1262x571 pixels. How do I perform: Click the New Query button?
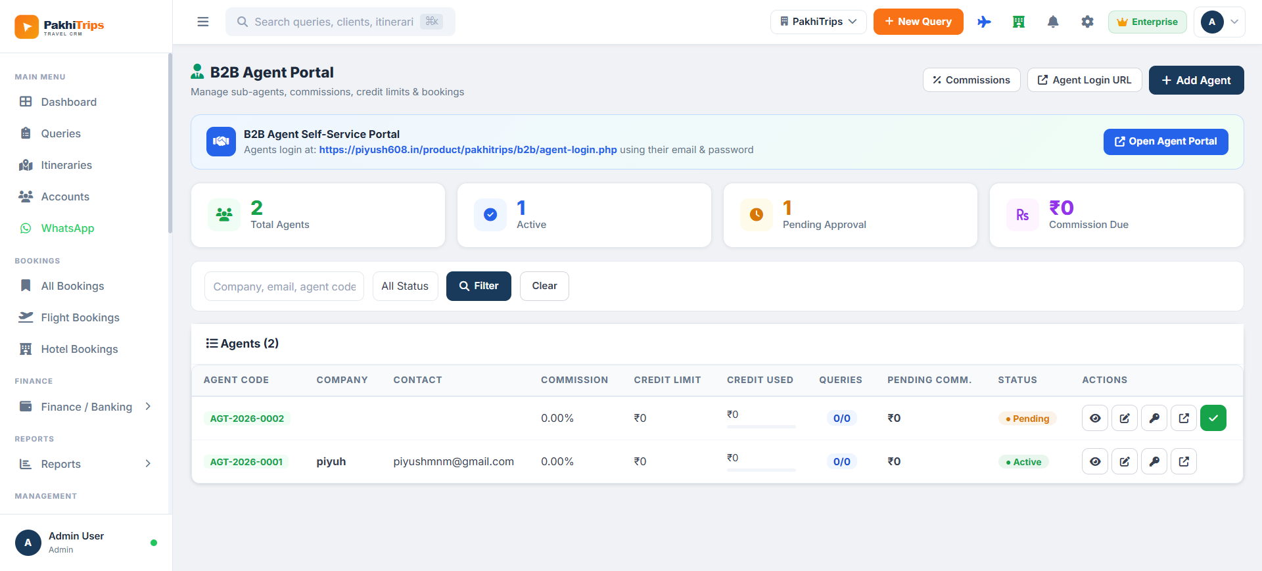(x=918, y=22)
